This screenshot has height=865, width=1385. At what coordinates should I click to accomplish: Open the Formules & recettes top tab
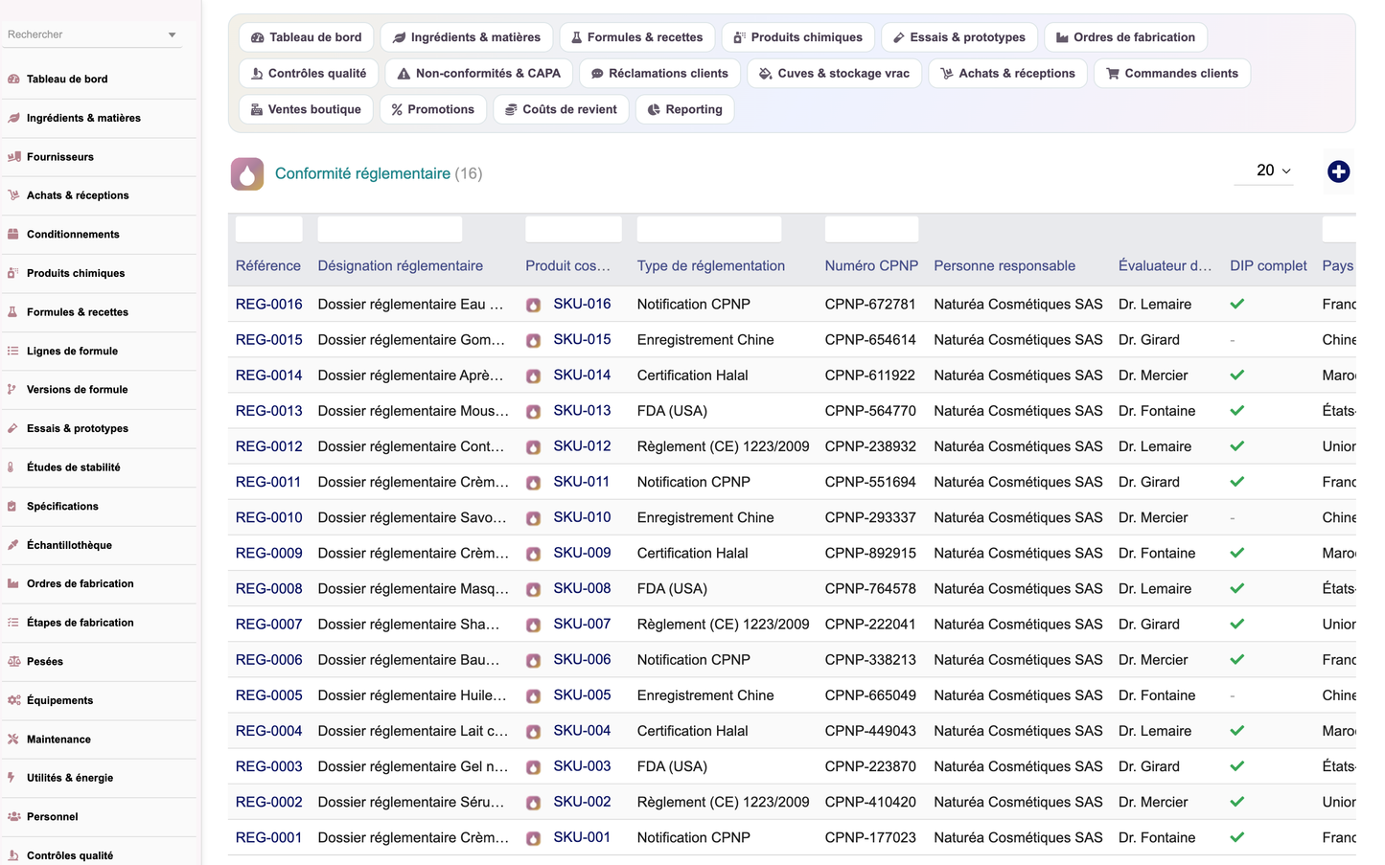(x=636, y=37)
